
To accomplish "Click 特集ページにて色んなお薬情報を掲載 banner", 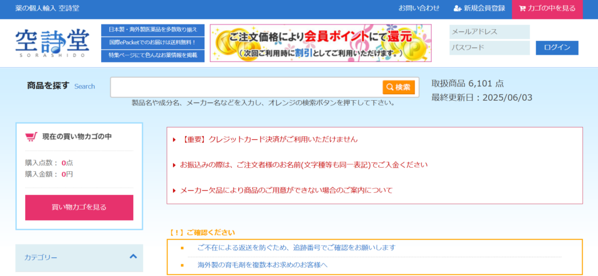I will click(x=152, y=55).
